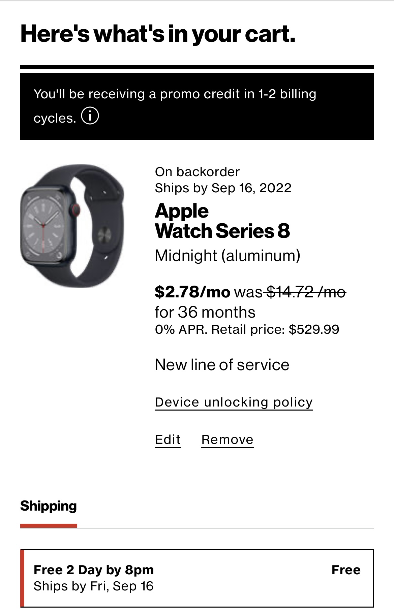
Task: Click the Ships by Fri, Sep 16 text
Action: 93,586
